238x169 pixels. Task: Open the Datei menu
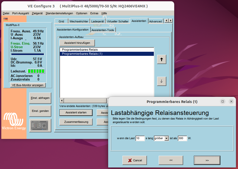[x=6, y=13]
